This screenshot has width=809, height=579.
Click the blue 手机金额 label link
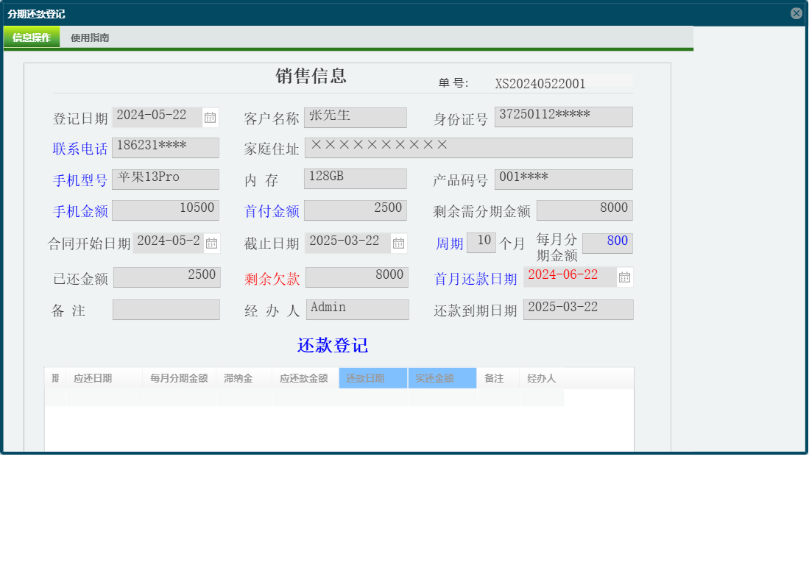tap(80, 210)
